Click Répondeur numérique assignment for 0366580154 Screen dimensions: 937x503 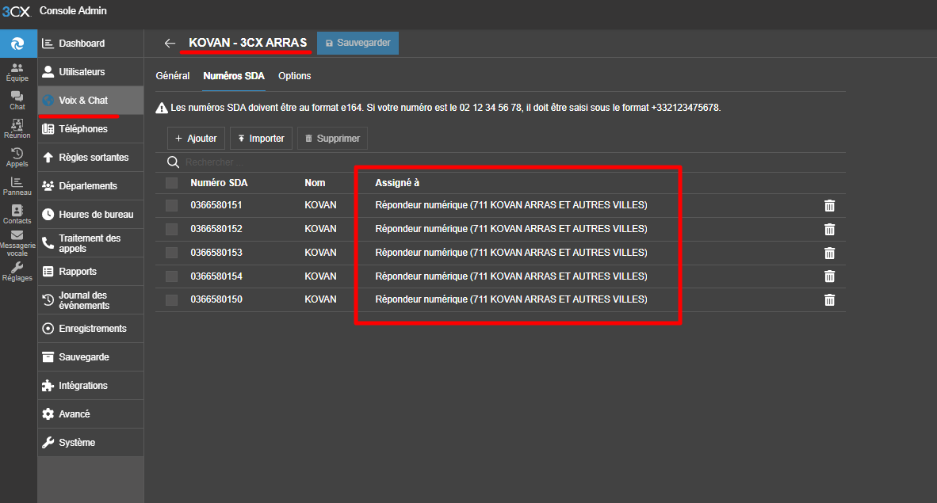point(511,276)
